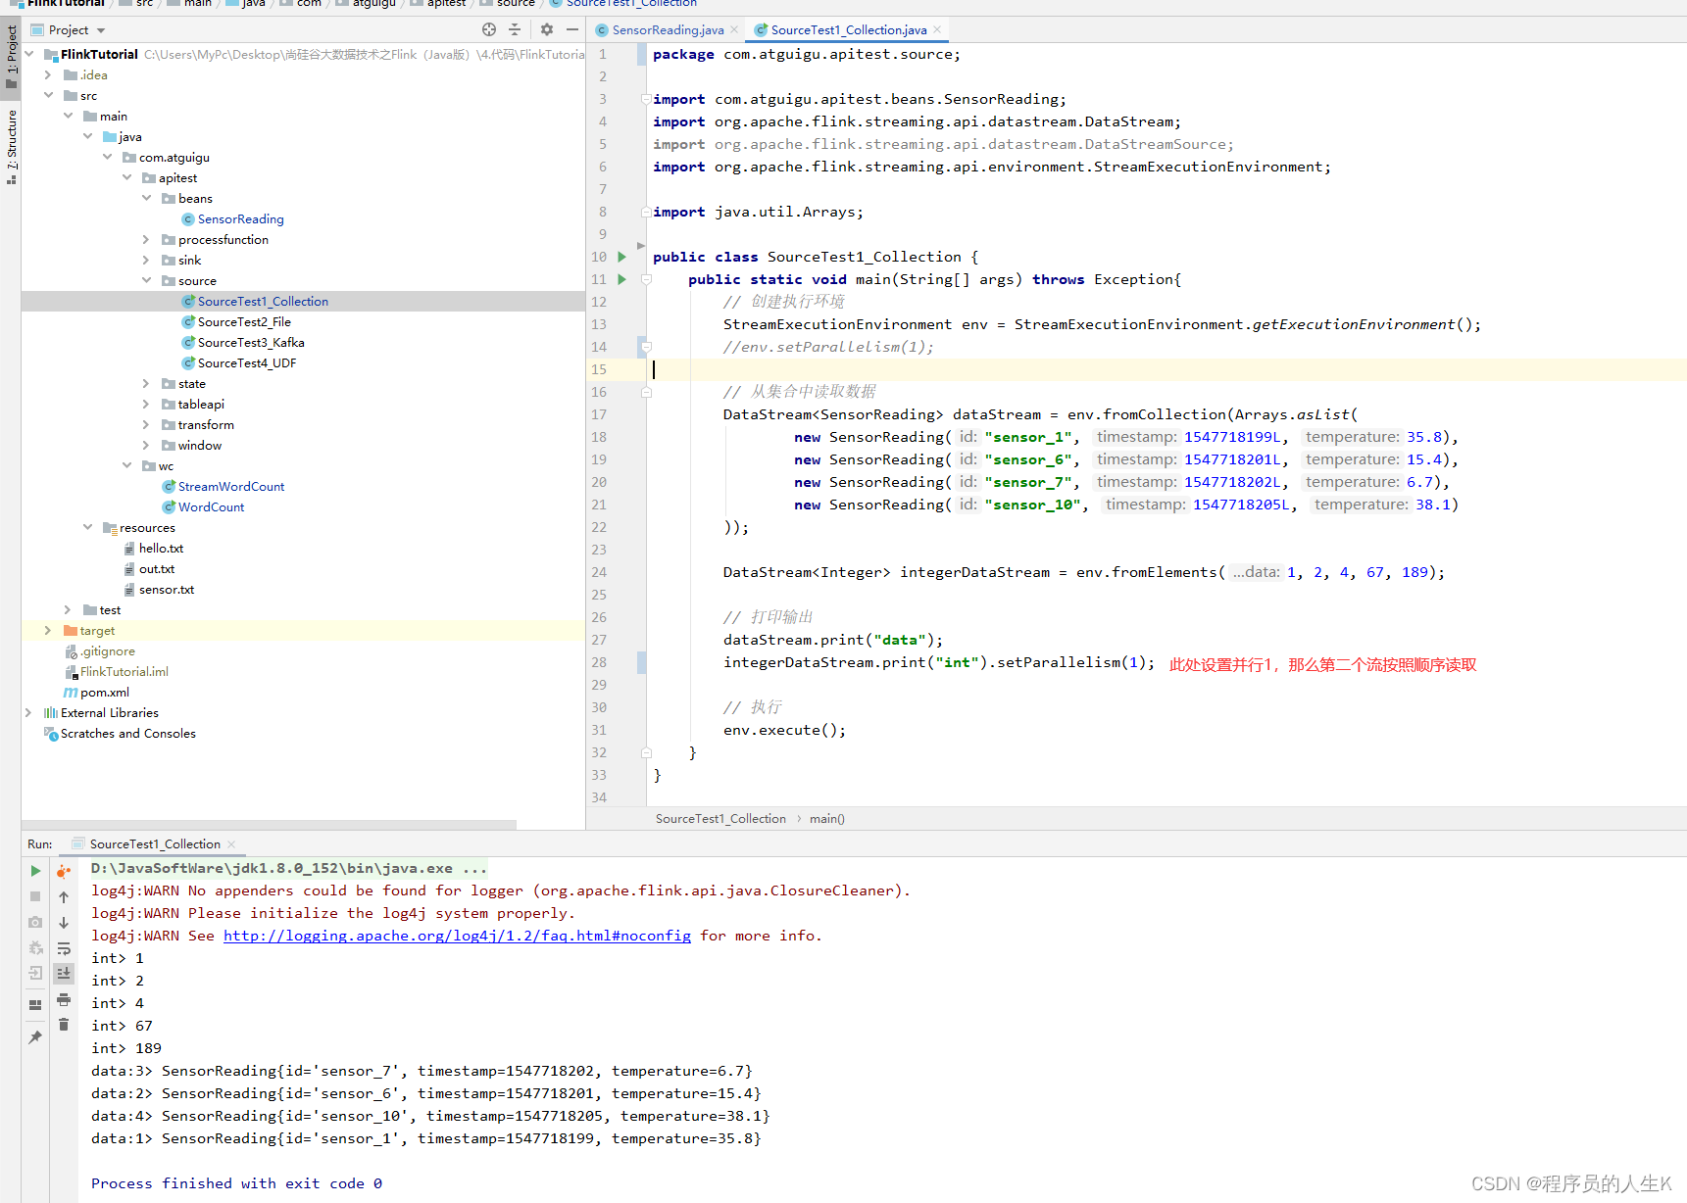Click the green Rerun button in Run panel
This screenshot has width=1687, height=1203.
(x=35, y=871)
